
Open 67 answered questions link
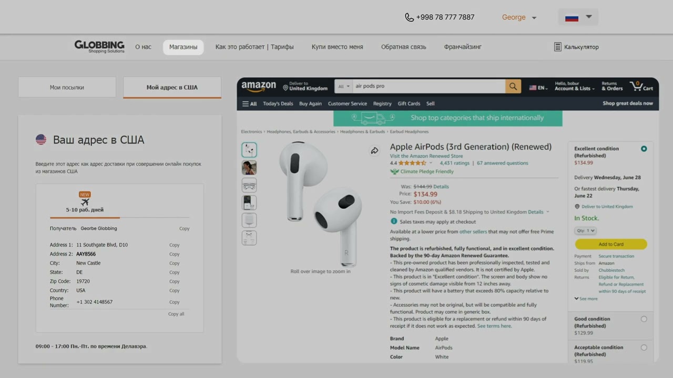point(503,163)
